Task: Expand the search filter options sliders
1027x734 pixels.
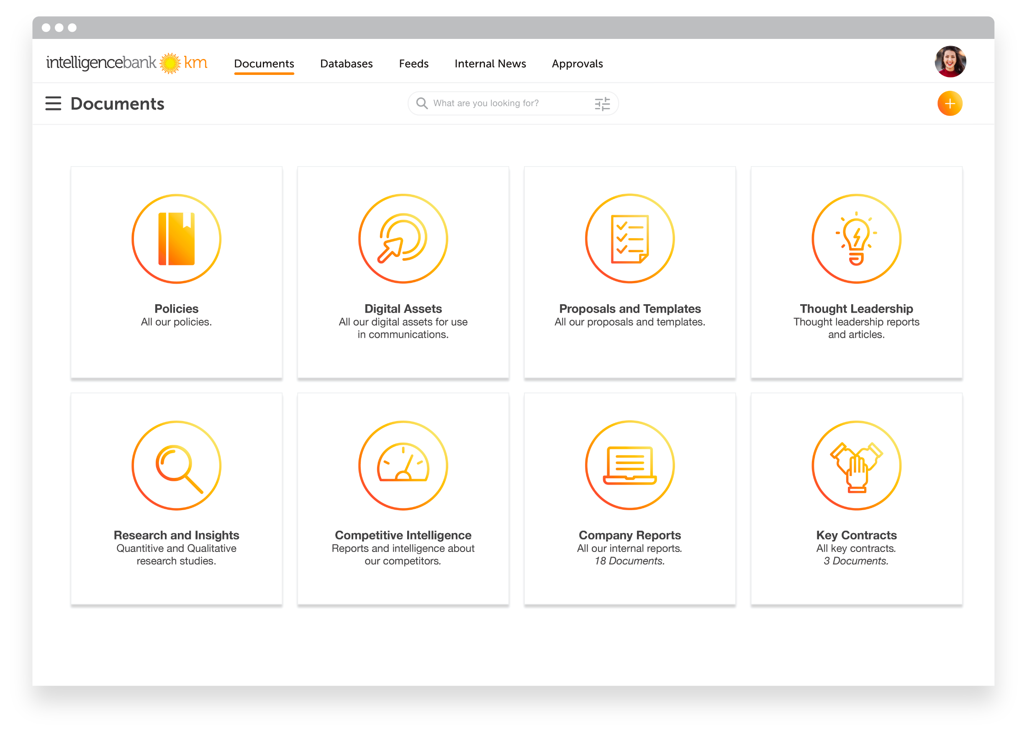Action: pyautogui.click(x=602, y=104)
